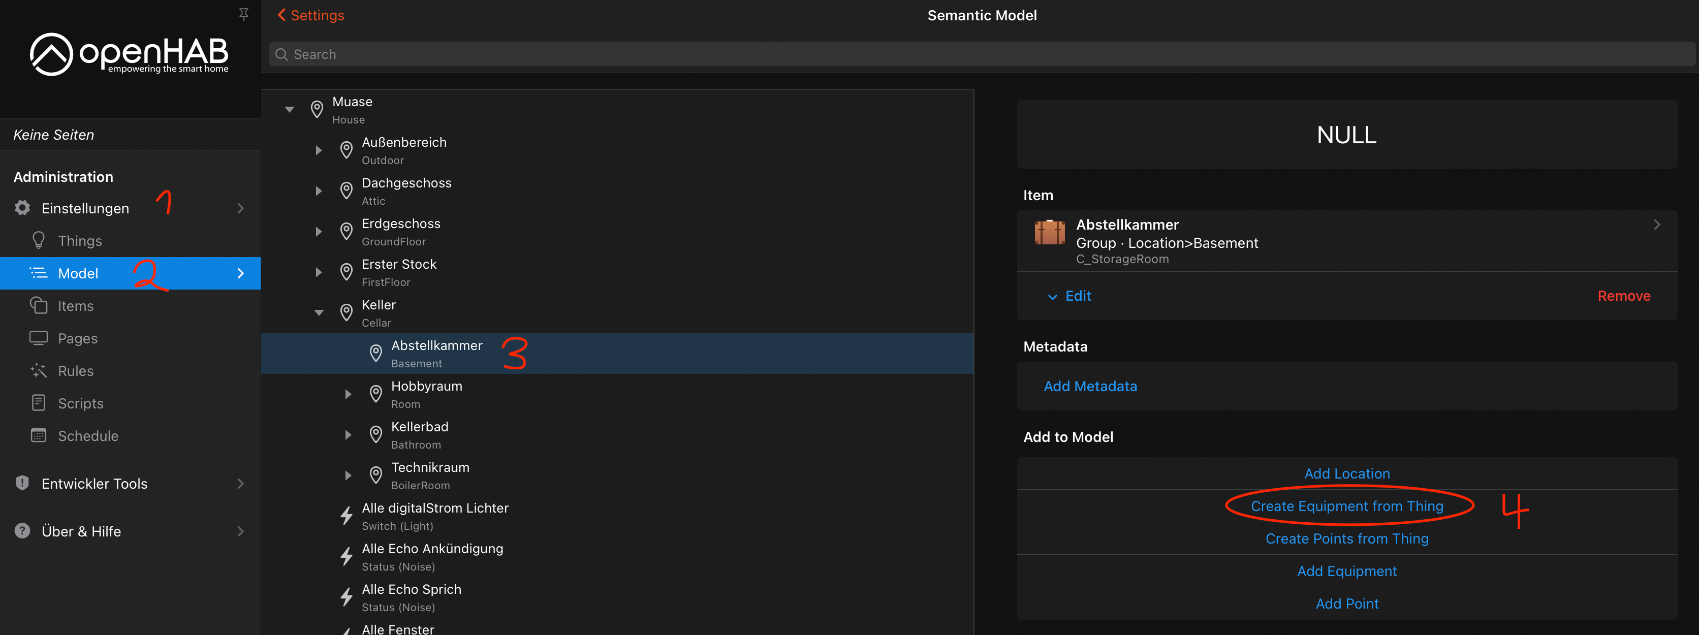Click the openHAB logo
1699x635 pixels.
pos(129,54)
